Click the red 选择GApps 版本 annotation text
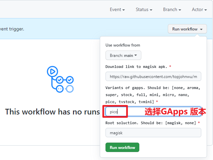This screenshot has height=160, width=213. pyautogui.click(x=173, y=112)
